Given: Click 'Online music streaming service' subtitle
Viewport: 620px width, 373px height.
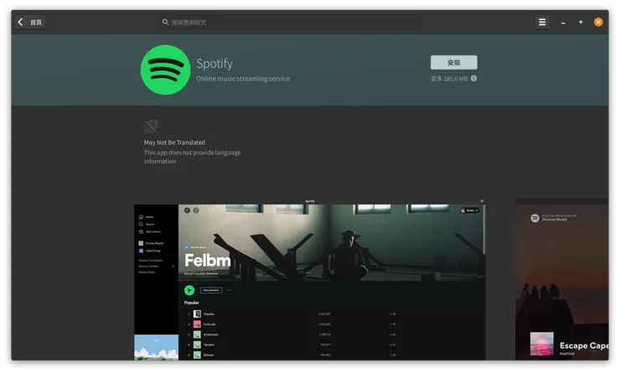Looking at the screenshot, I should pyautogui.click(x=243, y=78).
